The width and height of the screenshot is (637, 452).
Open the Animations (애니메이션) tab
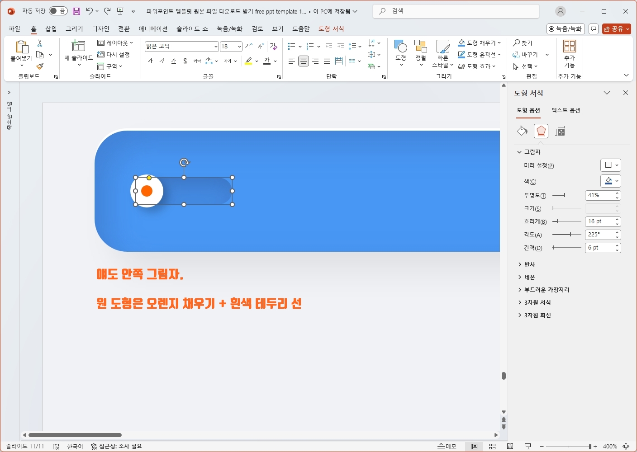tap(153, 29)
